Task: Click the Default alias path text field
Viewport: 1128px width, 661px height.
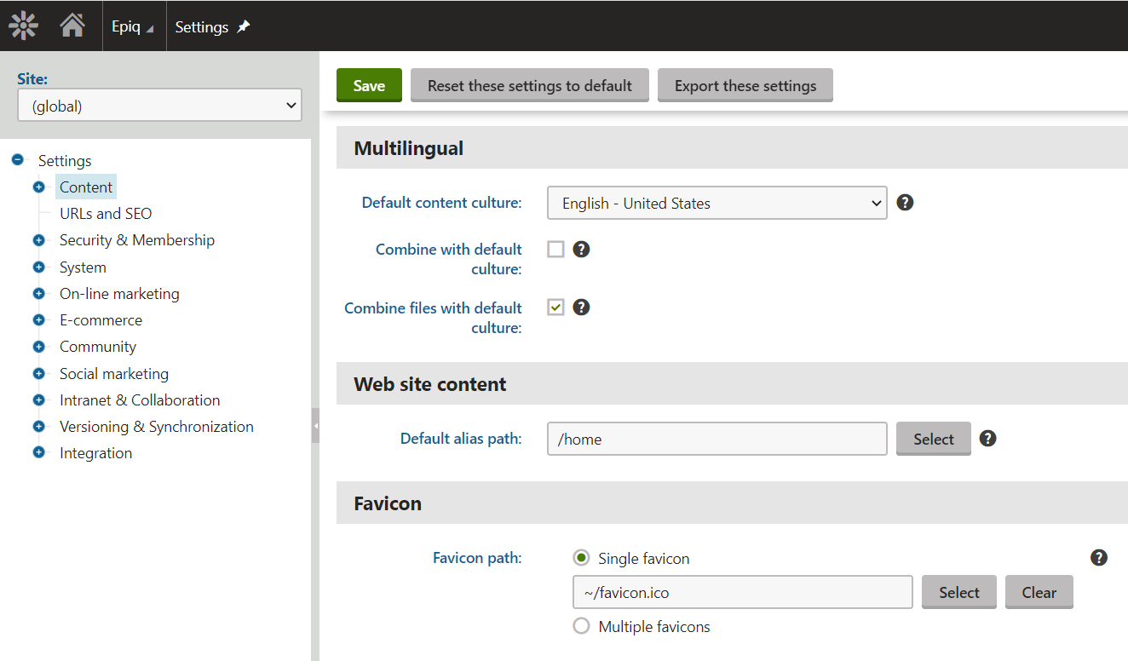Action: pyautogui.click(x=717, y=440)
